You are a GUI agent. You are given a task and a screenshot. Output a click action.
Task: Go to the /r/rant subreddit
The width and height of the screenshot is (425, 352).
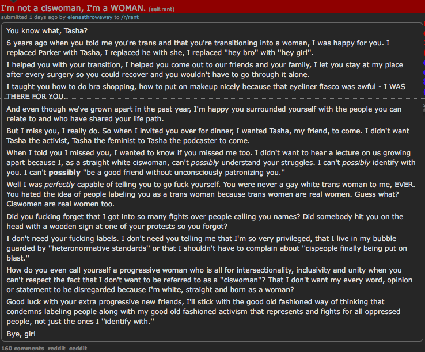[130, 17]
